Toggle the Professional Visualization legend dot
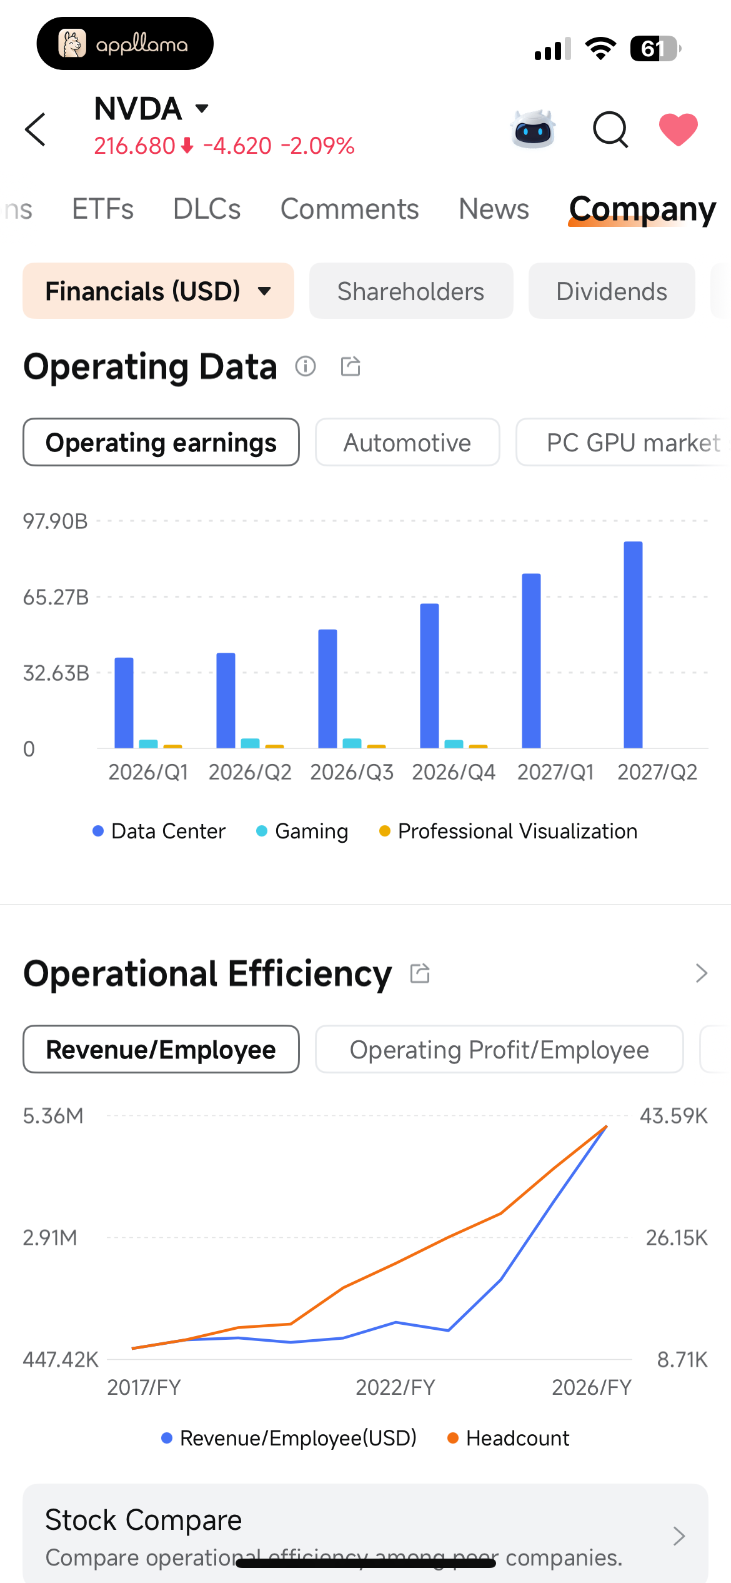Image resolution: width=731 pixels, height=1583 pixels. [x=385, y=831]
